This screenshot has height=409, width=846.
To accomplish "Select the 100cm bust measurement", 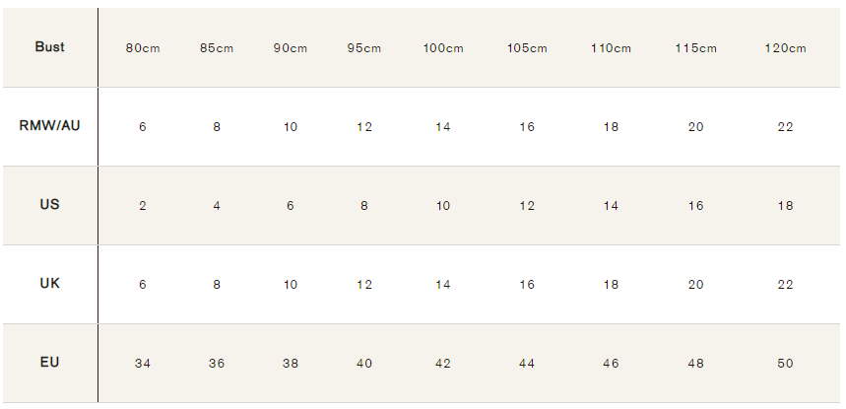I will click(442, 48).
